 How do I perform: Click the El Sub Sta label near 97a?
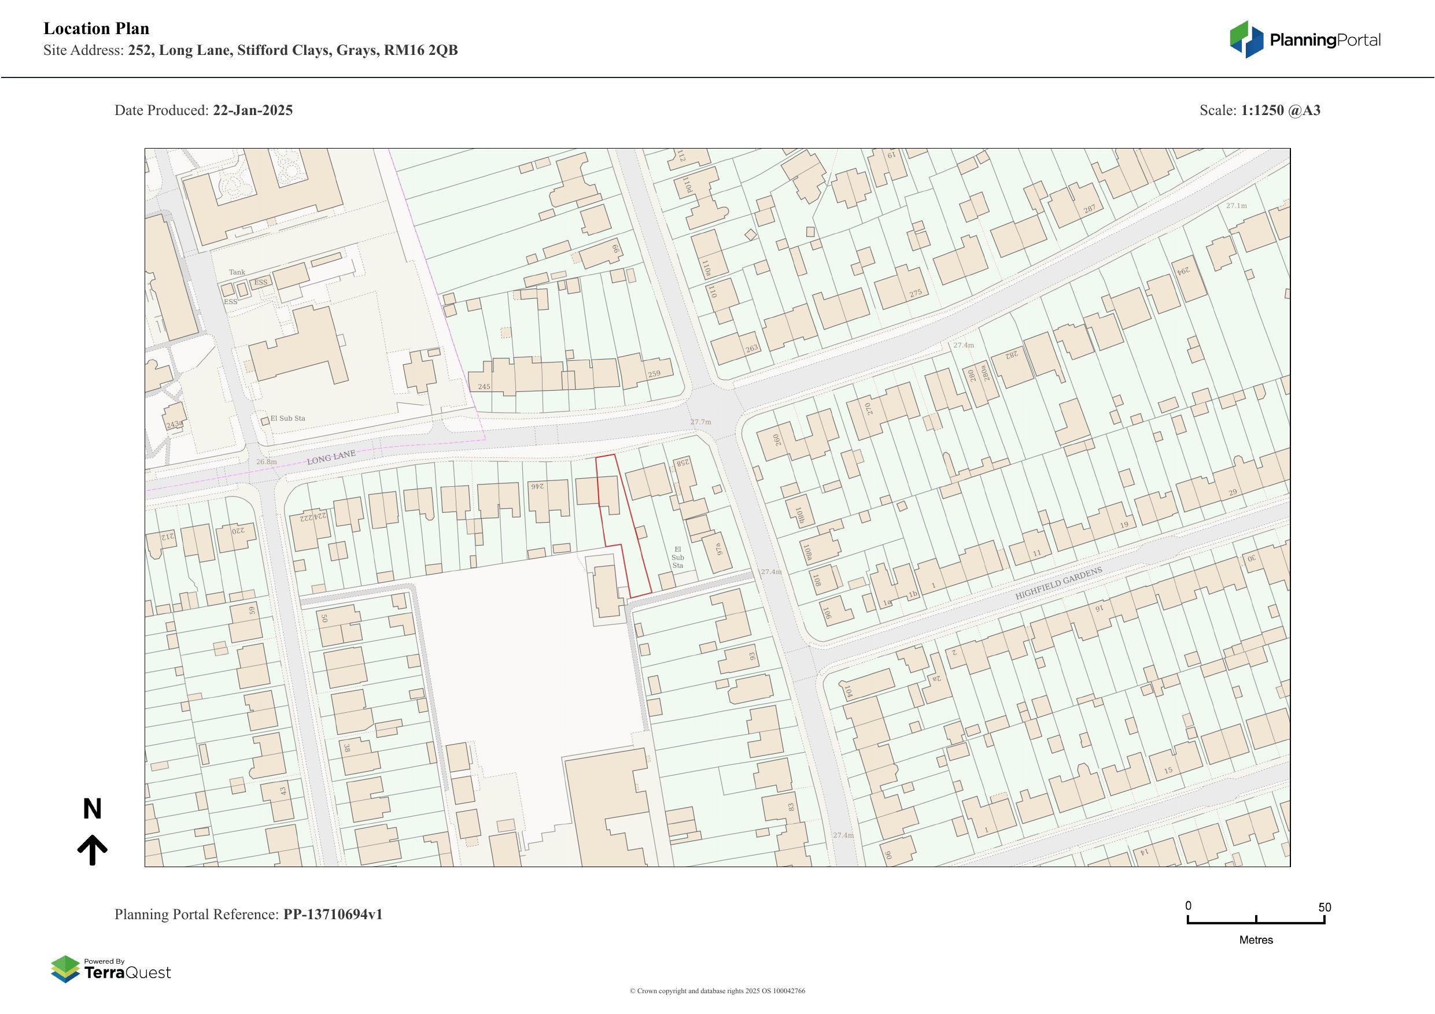tap(677, 557)
